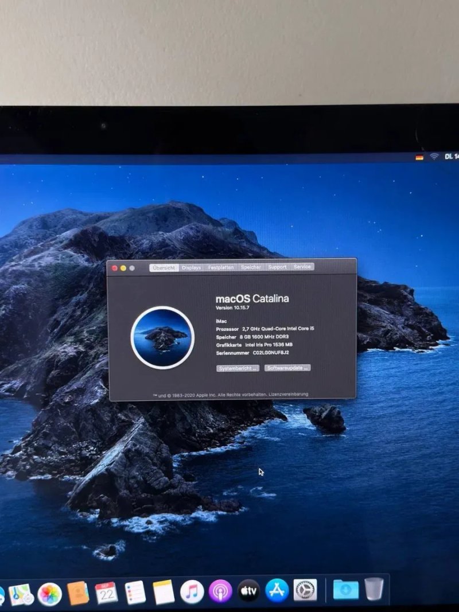Screen dimensions: 459x612
Task: Open System Preferences gear in the Dock
Action: coord(305,590)
